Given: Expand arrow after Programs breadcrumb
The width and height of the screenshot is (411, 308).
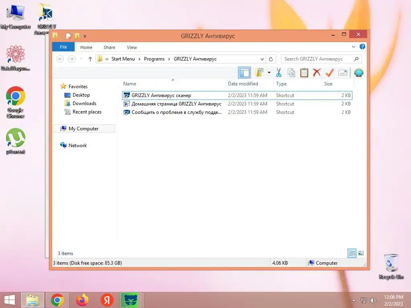Looking at the screenshot, I should coord(169,59).
